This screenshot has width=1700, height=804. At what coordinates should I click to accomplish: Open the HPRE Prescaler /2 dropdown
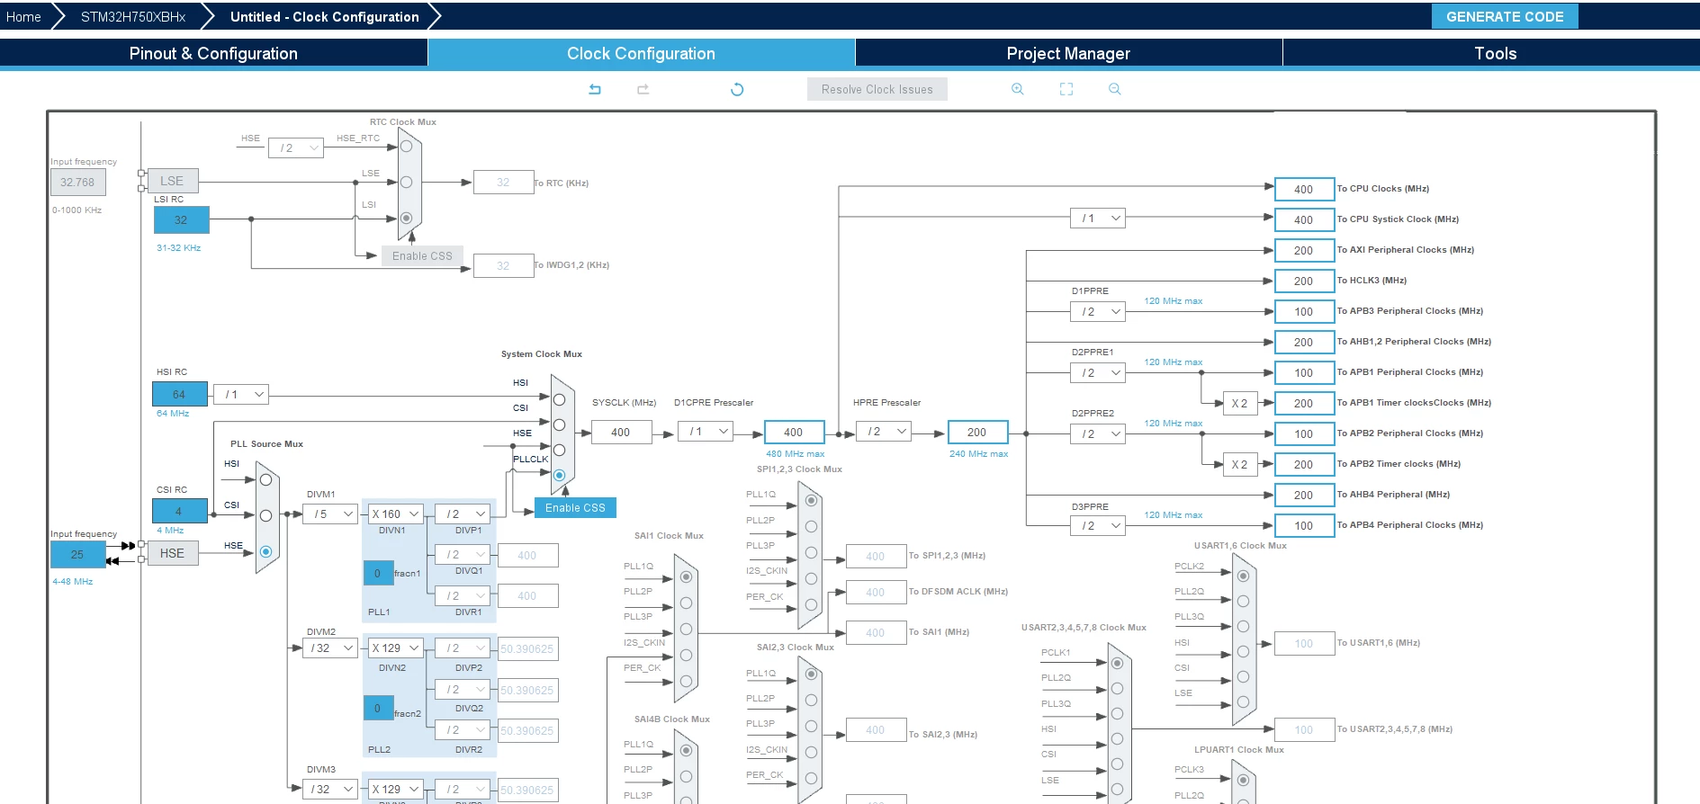point(884,432)
